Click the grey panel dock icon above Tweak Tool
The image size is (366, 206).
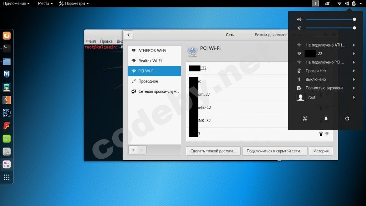6,152
